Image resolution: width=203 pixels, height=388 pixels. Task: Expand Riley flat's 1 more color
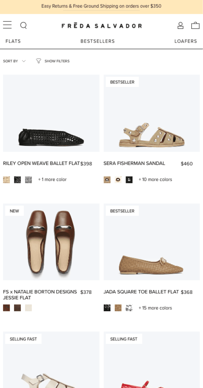point(52,180)
